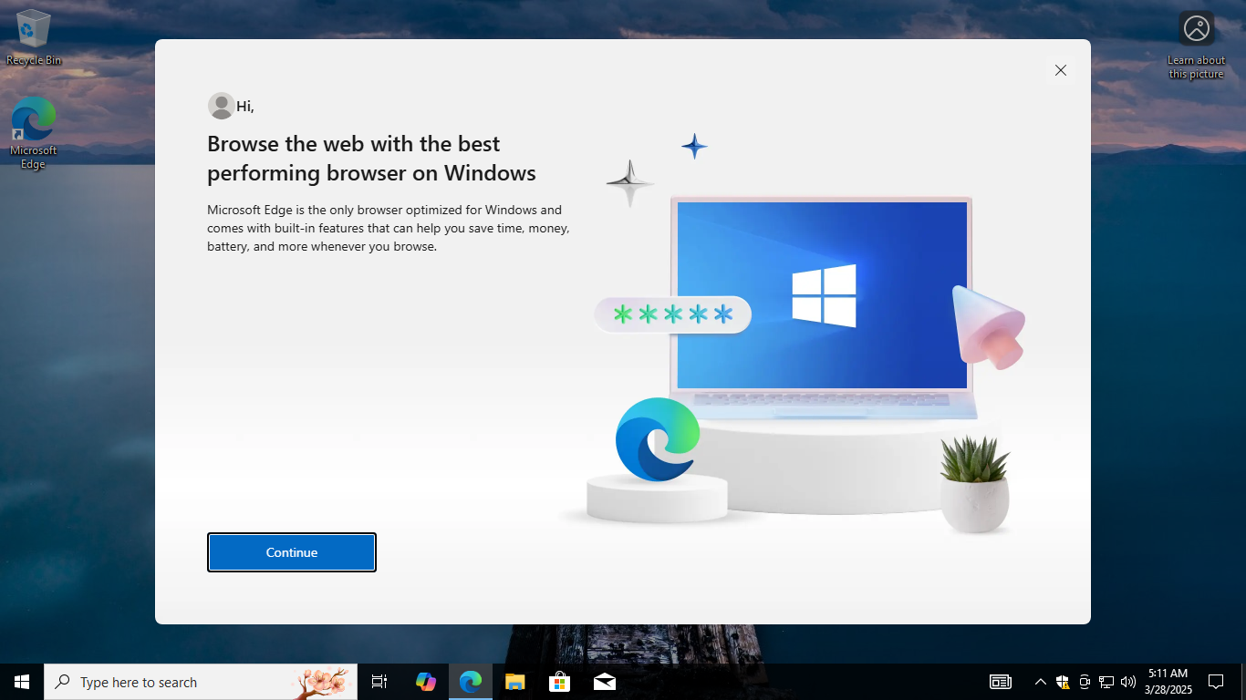Click the Continue button
The image size is (1246, 700).
(292, 552)
